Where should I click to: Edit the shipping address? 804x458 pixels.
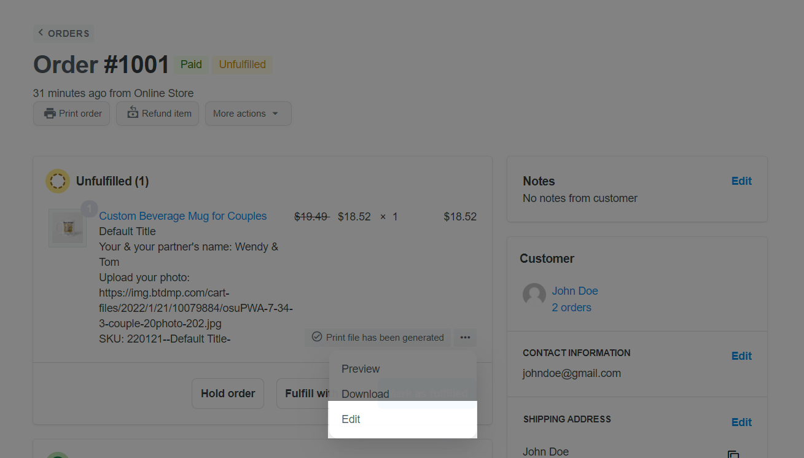coord(741,422)
